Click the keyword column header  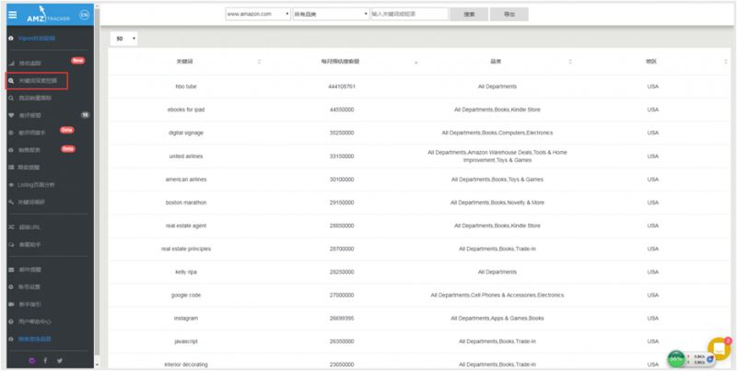click(x=184, y=62)
